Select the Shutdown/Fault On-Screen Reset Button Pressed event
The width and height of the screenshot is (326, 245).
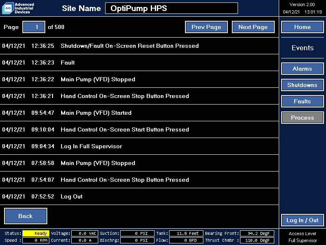pos(139,46)
